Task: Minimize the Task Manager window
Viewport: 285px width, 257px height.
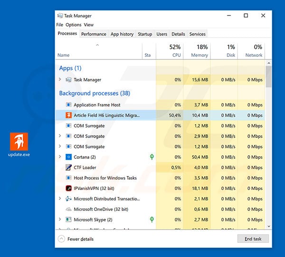Action: tap(229, 16)
